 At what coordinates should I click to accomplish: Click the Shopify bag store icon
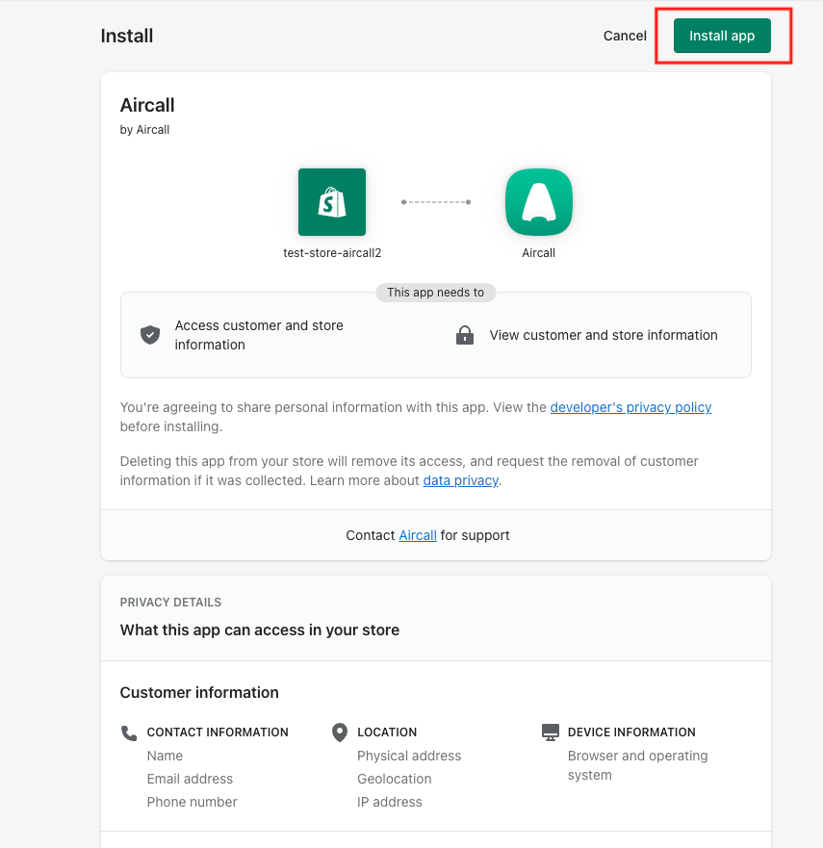tap(331, 202)
